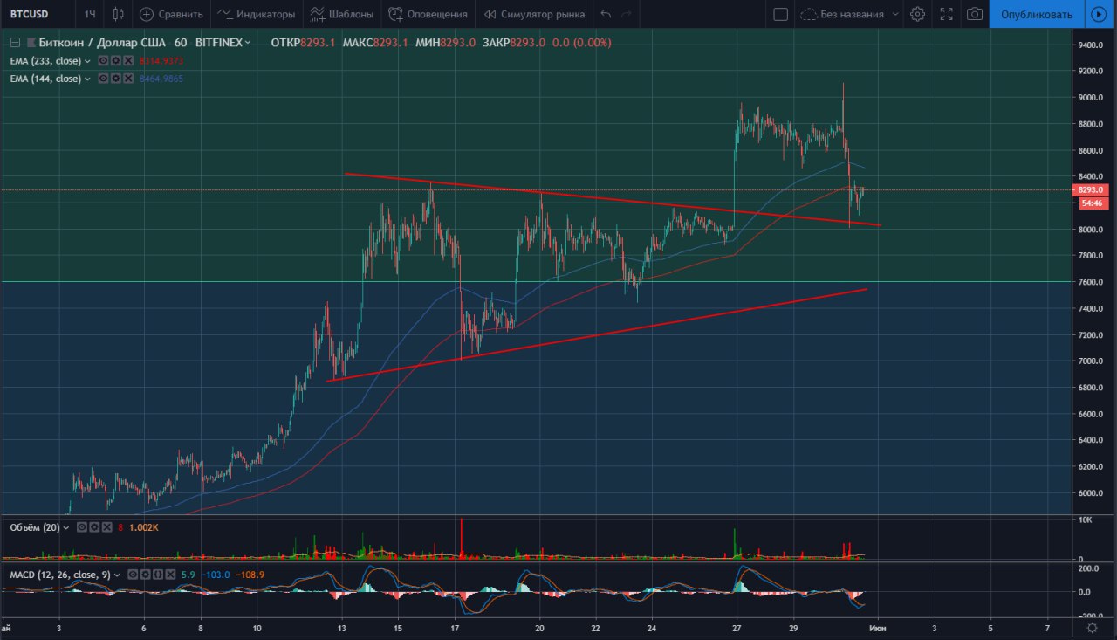
Task: Expand the EMA (144, close) options arrow
Action: (x=86, y=79)
